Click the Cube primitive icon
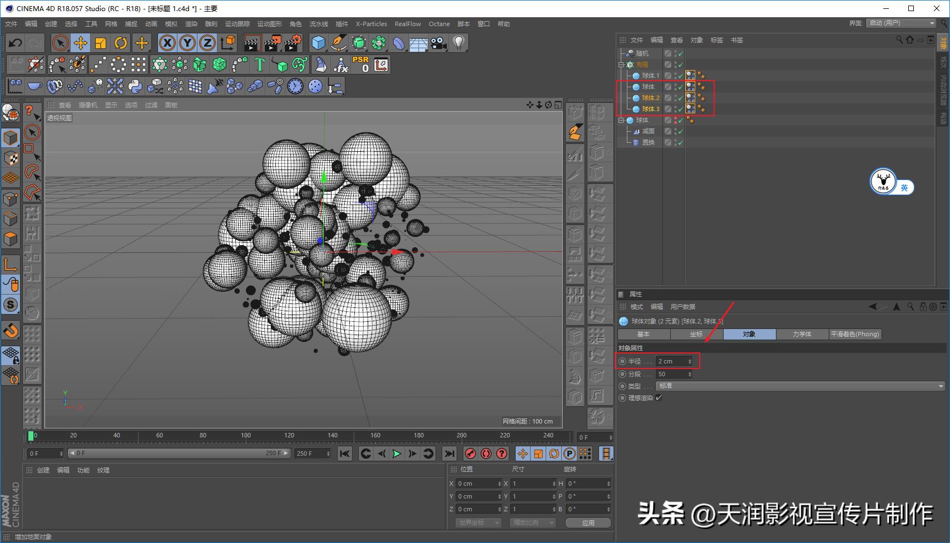This screenshot has height=543, width=950. (x=318, y=42)
